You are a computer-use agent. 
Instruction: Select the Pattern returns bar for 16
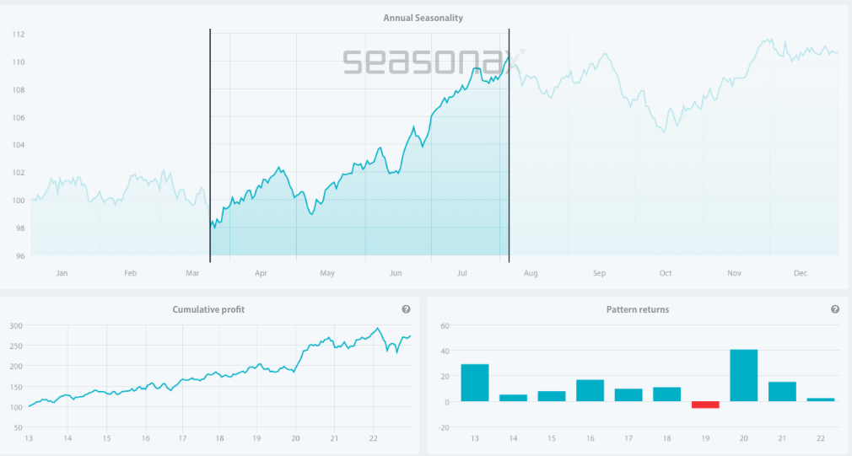click(590, 390)
